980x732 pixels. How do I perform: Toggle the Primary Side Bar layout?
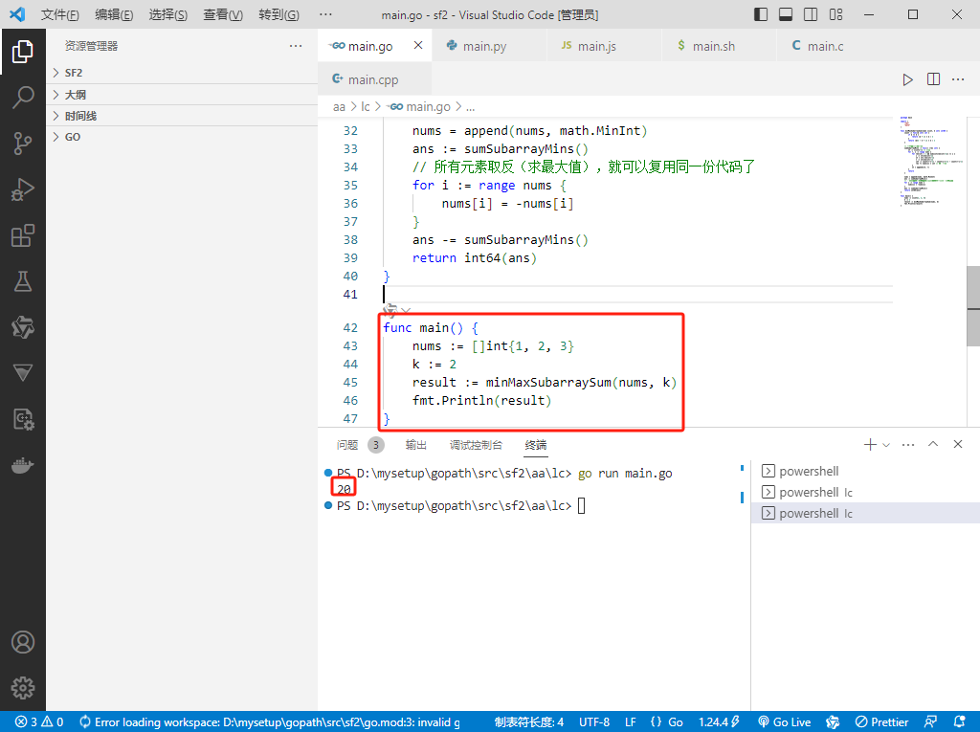[761, 14]
